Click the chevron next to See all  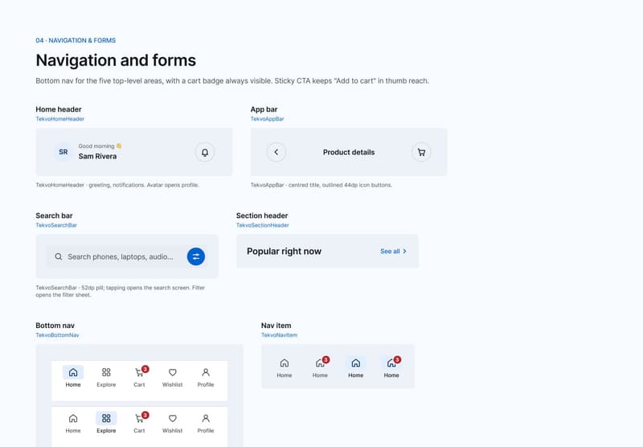pyautogui.click(x=405, y=252)
